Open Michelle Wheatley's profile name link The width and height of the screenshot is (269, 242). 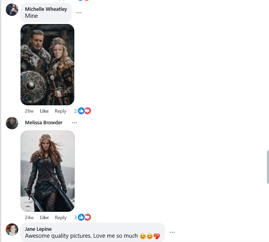pos(46,9)
